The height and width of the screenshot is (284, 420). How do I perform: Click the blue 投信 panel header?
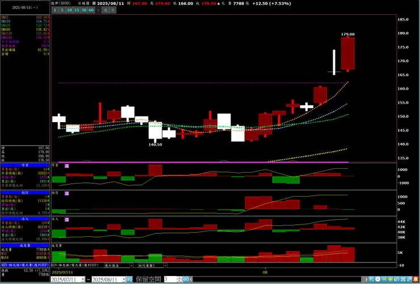tap(25, 193)
